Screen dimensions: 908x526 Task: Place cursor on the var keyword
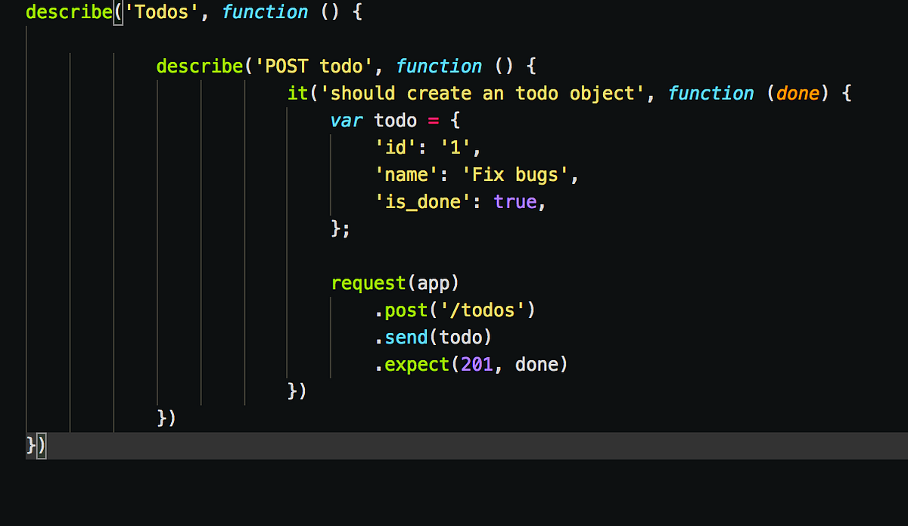click(x=345, y=120)
